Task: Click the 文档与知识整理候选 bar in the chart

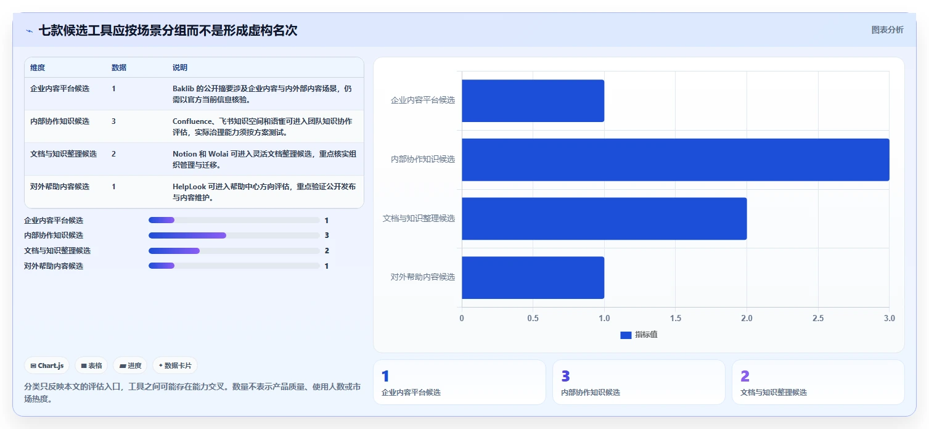Action: (604, 219)
